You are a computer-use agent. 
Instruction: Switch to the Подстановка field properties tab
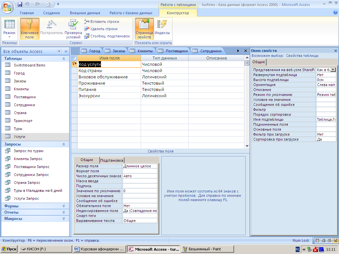coord(112,160)
